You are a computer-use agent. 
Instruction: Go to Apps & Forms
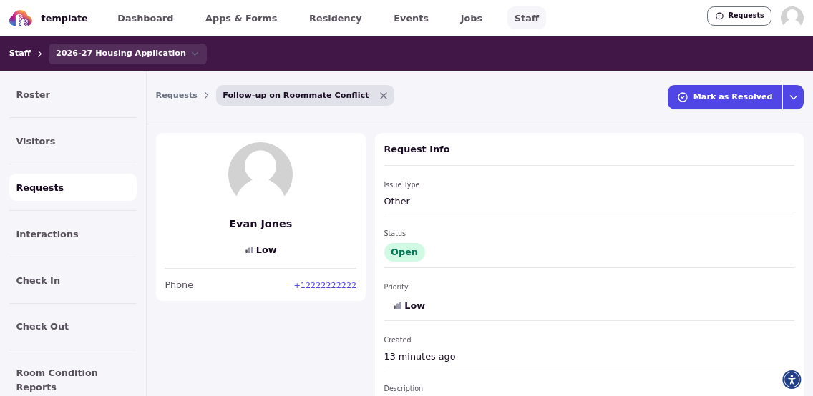[241, 18]
